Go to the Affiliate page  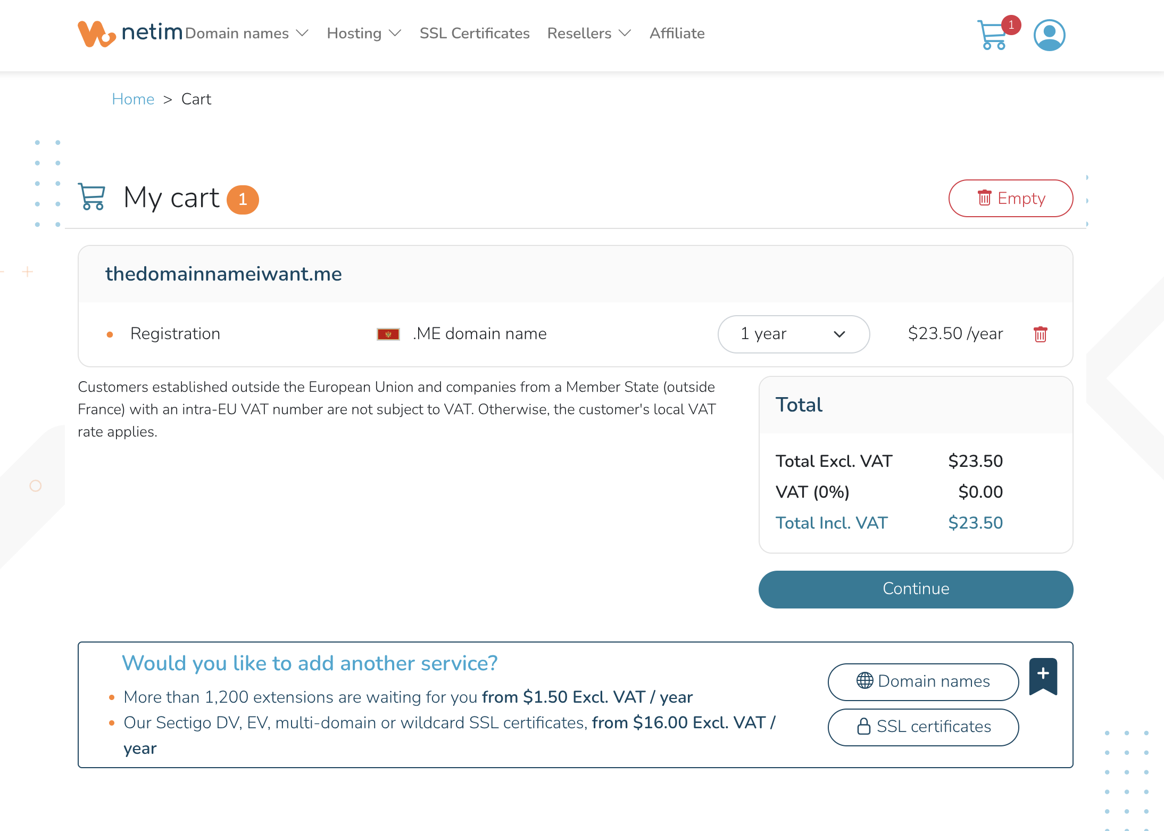(677, 34)
